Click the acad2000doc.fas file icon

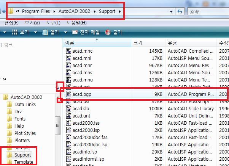tap(68, 137)
